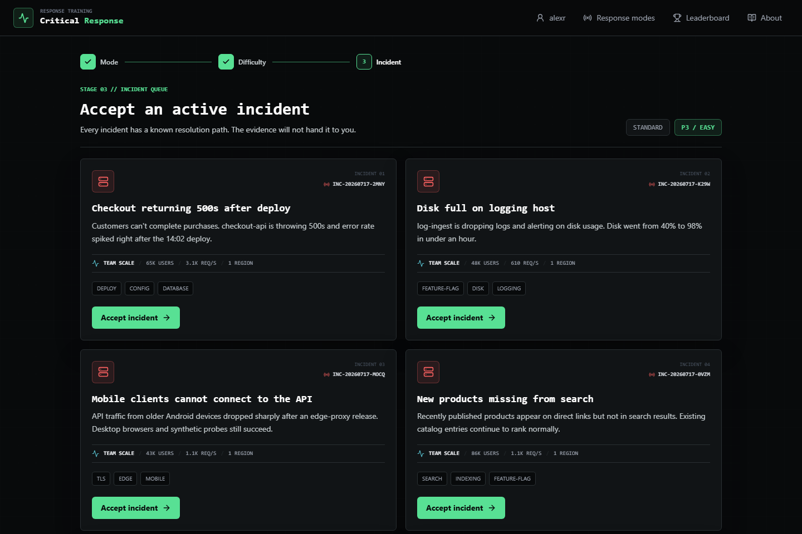Click the 'Checkout returning 500s after deploy' title
Viewport: 802px width, 534px height.
coord(191,208)
